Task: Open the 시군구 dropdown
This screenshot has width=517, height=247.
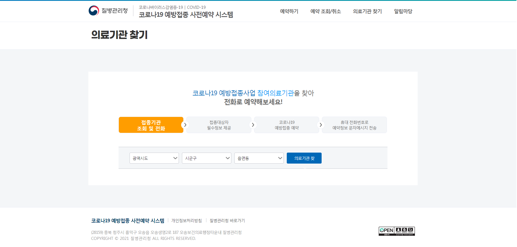Action: pos(206,158)
